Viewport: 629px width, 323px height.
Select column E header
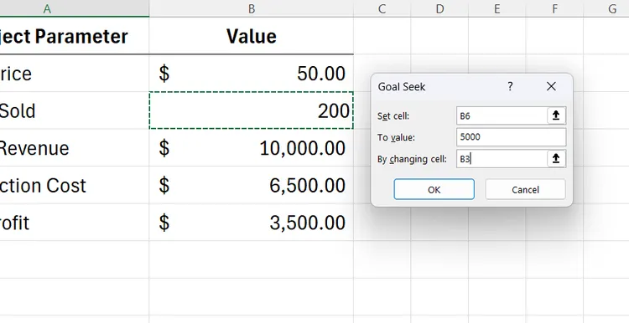point(496,8)
